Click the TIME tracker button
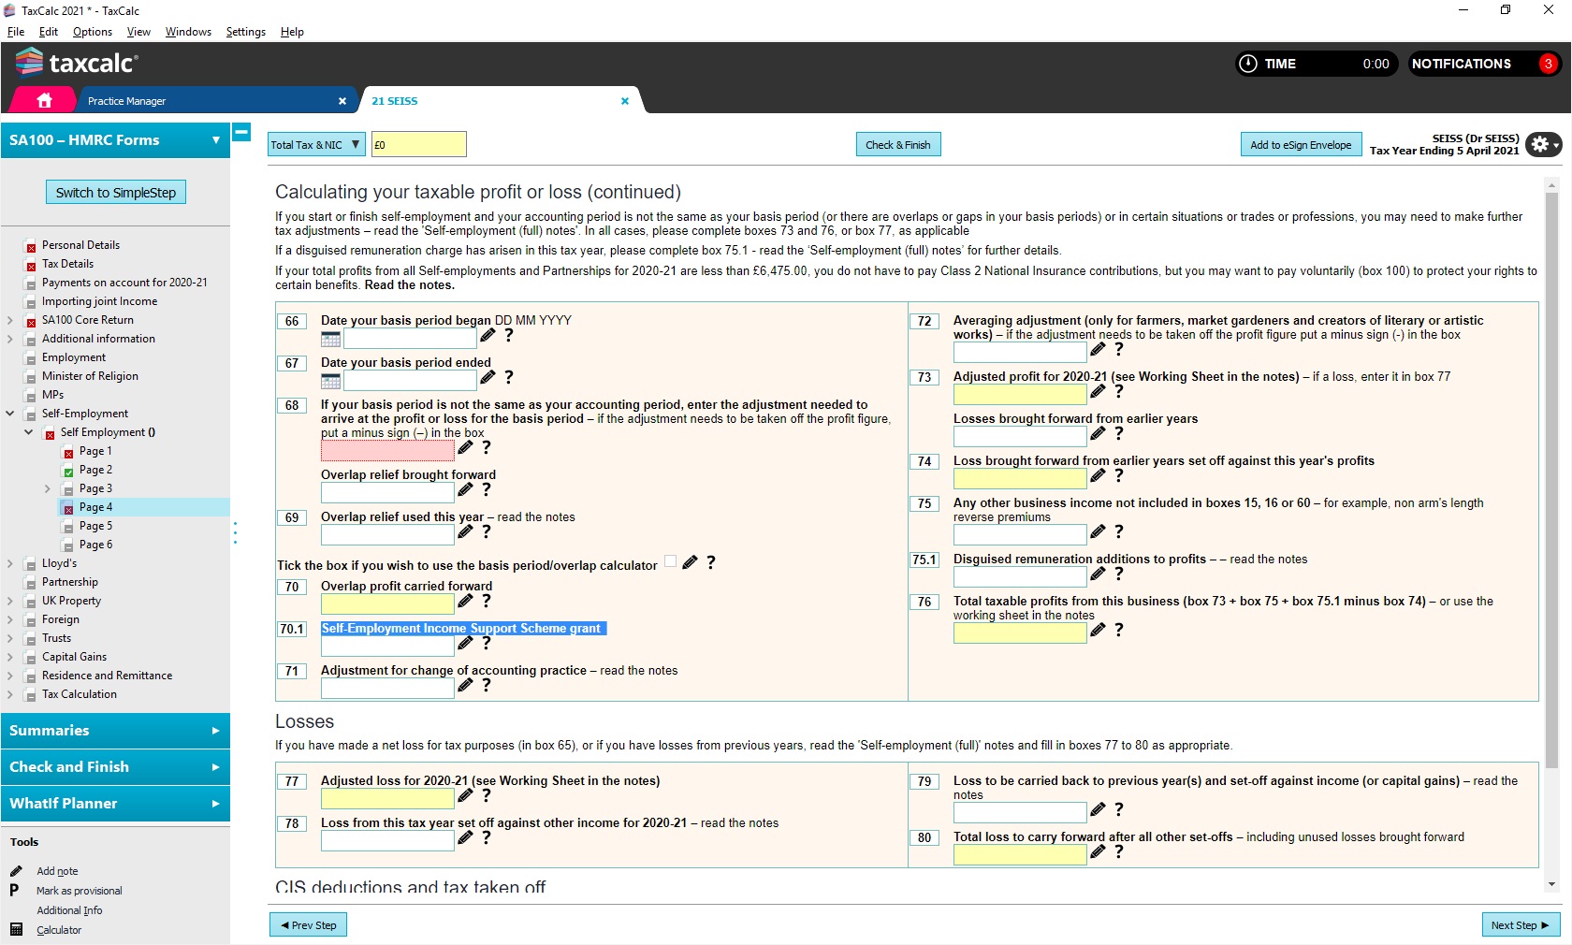The width and height of the screenshot is (1572, 945). (x=1316, y=64)
